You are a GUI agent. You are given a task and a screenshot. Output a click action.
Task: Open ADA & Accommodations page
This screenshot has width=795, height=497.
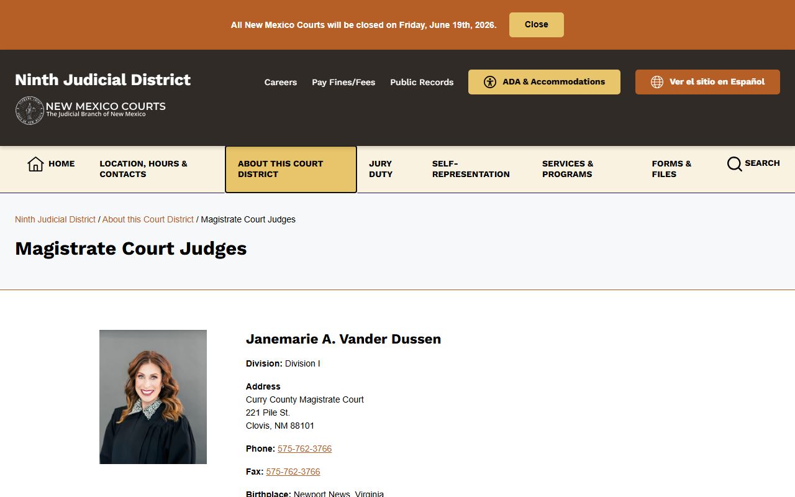[544, 82]
